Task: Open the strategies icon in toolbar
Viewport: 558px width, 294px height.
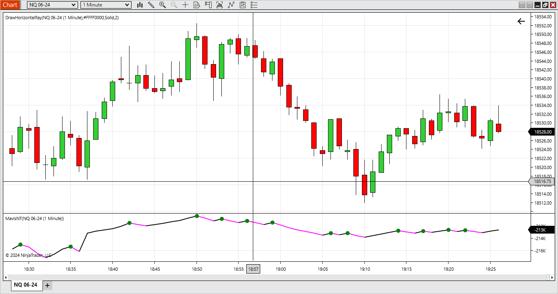Action: pos(232,5)
